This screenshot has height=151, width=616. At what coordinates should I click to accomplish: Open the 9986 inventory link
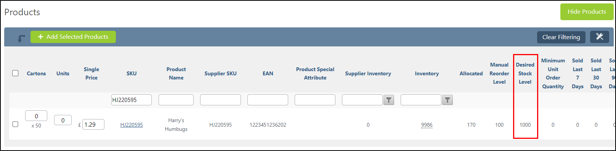[x=427, y=125]
